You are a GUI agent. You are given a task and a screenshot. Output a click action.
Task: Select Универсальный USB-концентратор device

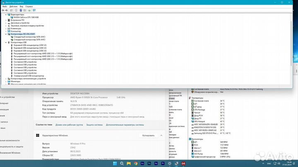(x=29, y=76)
